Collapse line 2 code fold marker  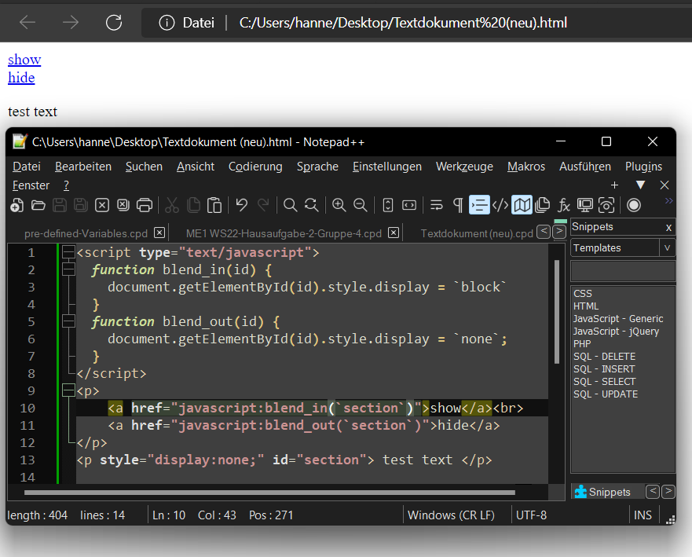tap(68, 269)
